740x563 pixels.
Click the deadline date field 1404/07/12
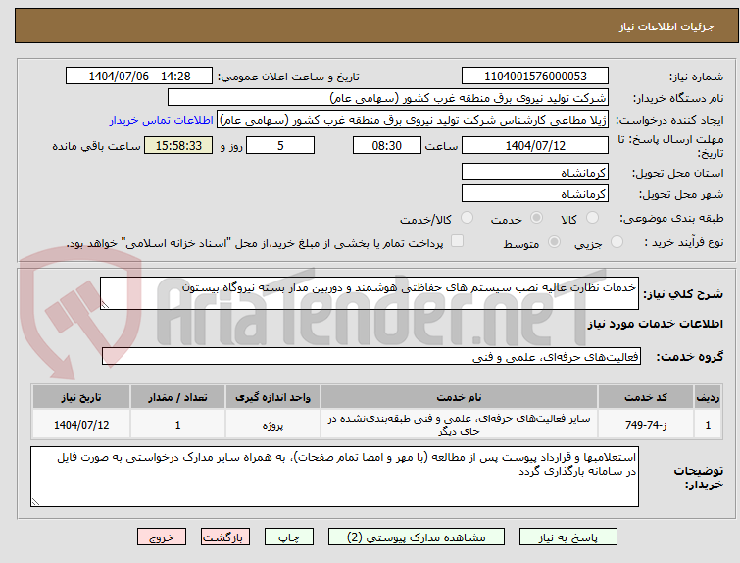[x=535, y=145]
